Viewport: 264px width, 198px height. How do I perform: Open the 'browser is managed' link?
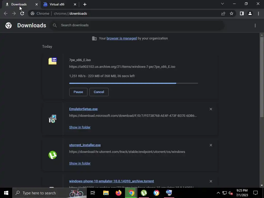tap(122, 38)
